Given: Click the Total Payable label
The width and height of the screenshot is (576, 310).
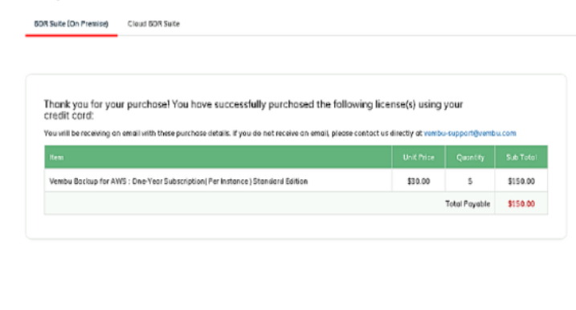Looking at the screenshot, I should (x=468, y=204).
